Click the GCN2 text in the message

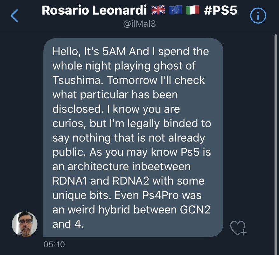click(195, 209)
